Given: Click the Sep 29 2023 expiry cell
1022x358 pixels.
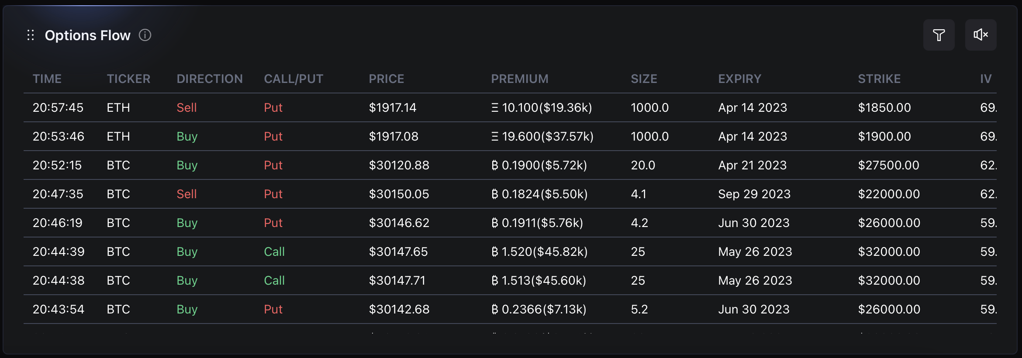Looking at the screenshot, I should (754, 194).
